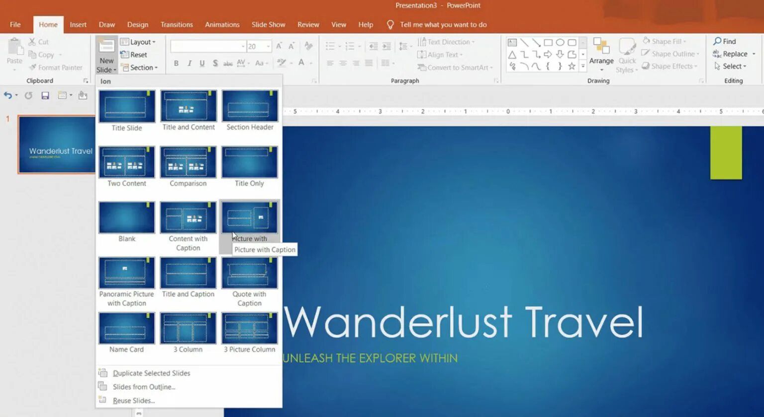Image resolution: width=764 pixels, height=417 pixels.
Task: Toggle Strikethrough formatting
Action: pos(228,63)
